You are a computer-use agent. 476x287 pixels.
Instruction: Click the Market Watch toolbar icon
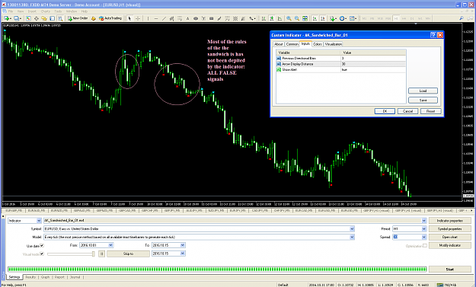[x=28, y=18]
